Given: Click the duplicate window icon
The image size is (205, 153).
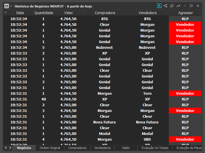Looking at the screenshot, I should click(172, 6).
